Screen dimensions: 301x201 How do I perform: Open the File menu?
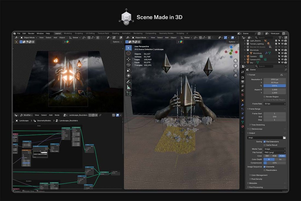[x=19, y=34]
